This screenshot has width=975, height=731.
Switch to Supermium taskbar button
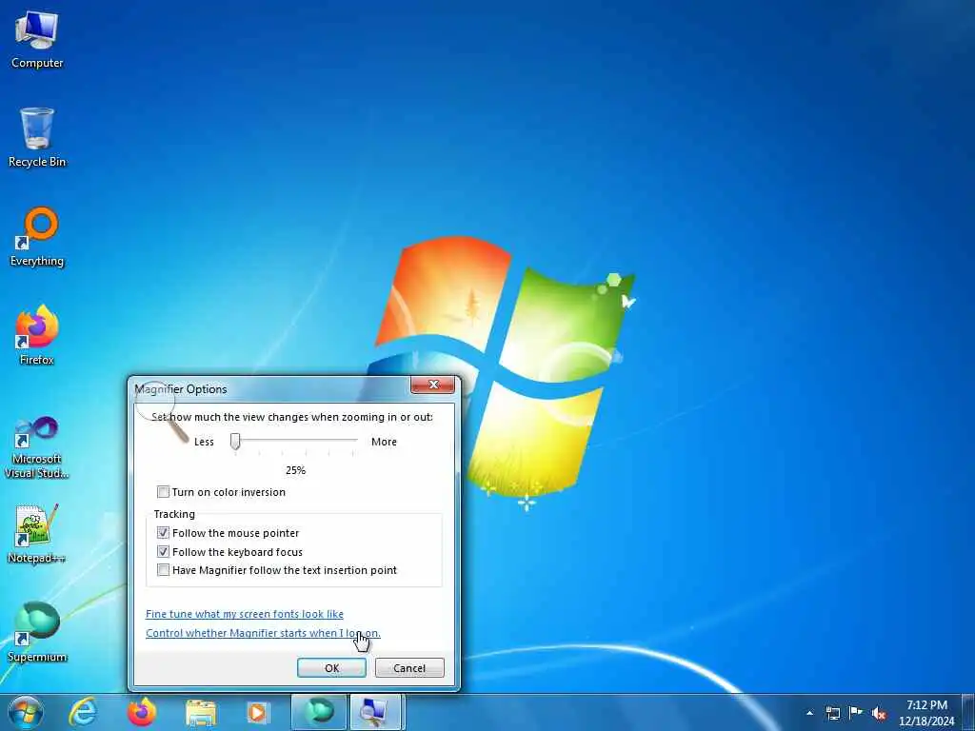(318, 712)
